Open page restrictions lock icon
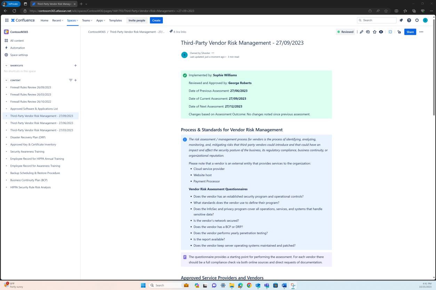 (399, 32)
